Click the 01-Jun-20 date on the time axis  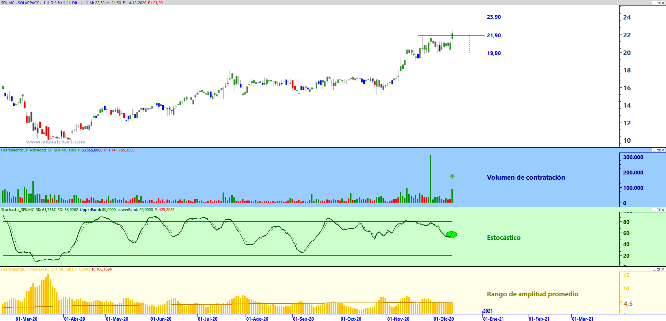click(x=161, y=319)
